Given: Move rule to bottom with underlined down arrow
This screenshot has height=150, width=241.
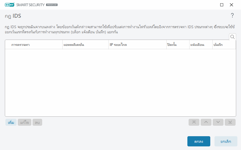Looking at the screenshot, I should 230,122.
